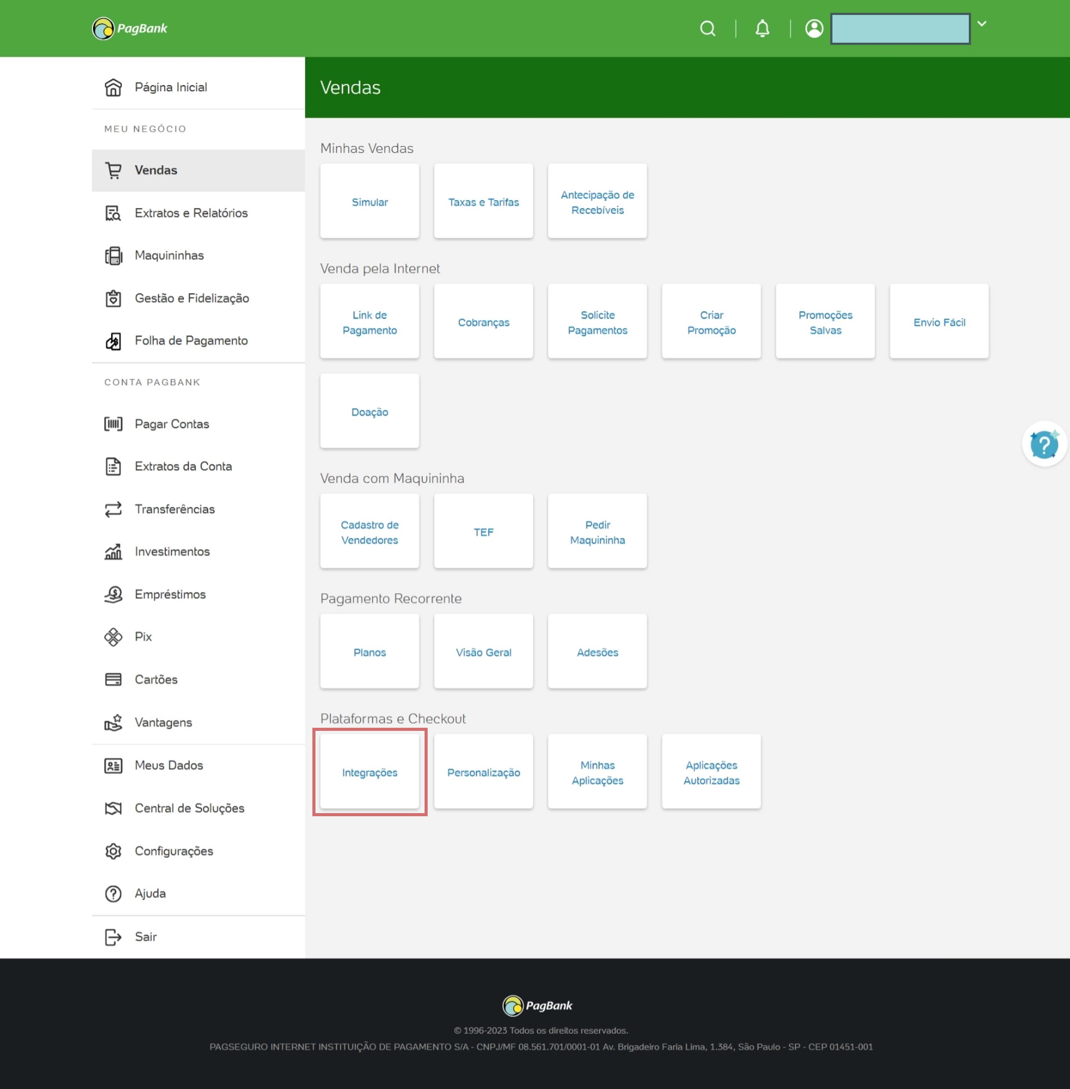This screenshot has height=1089, width=1070.
Task: Click the Taxas e Tarifas card
Action: (x=483, y=202)
